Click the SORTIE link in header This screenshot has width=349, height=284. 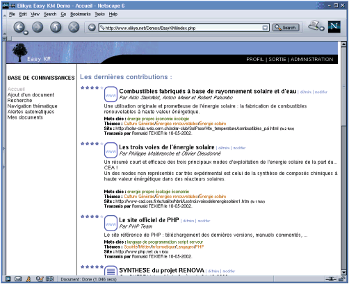point(277,60)
